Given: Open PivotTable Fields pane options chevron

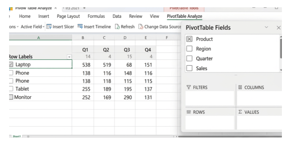Looking at the screenshot, I should pos(266,28).
